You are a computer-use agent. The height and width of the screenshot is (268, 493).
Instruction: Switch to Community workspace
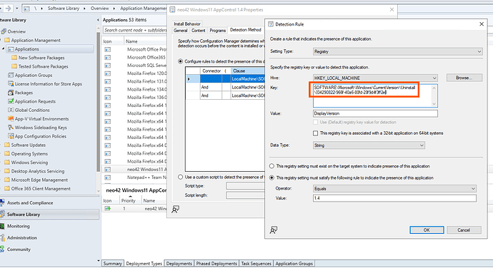tap(19, 249)
